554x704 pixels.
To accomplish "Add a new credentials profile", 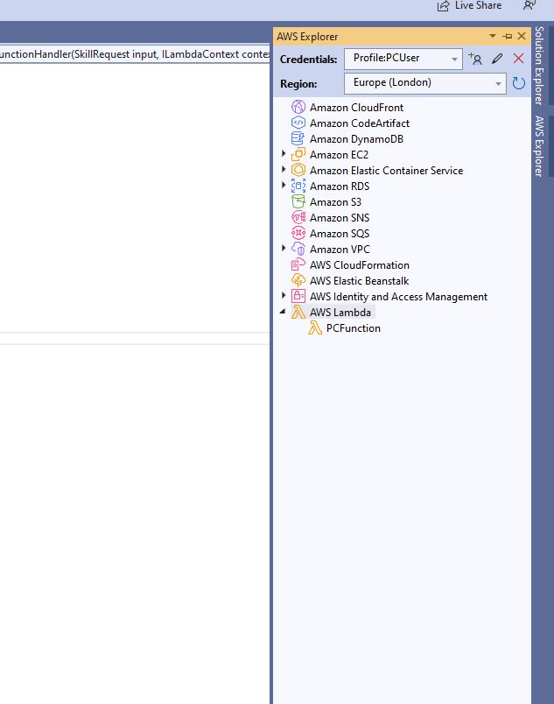I will click(475, 59).
